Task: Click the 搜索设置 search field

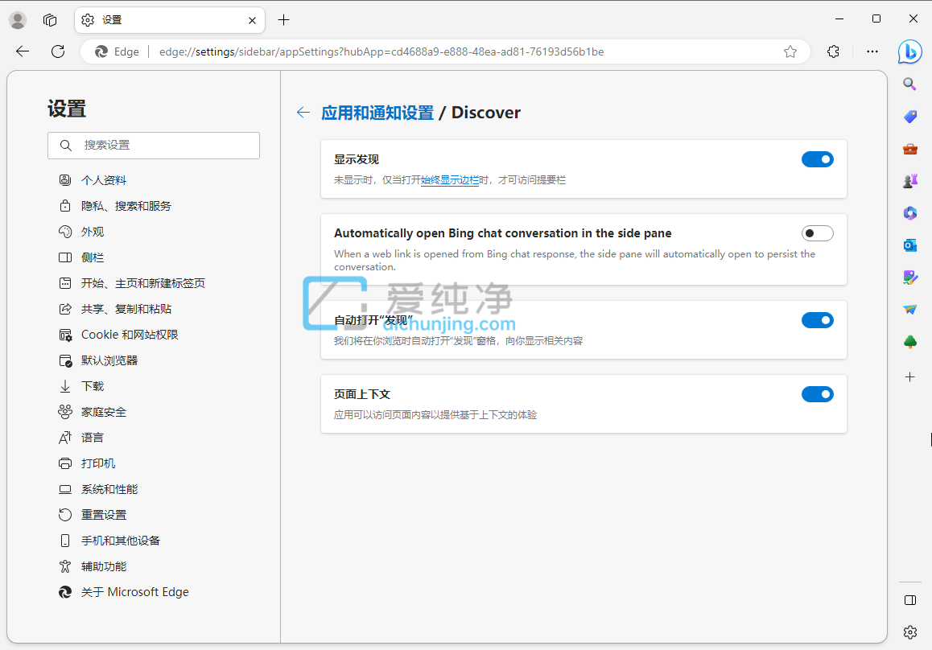Action: [153, 146]
